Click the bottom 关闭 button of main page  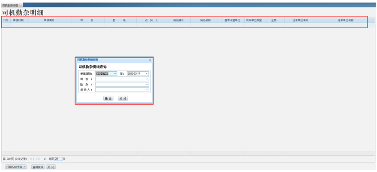coord(51,167)
